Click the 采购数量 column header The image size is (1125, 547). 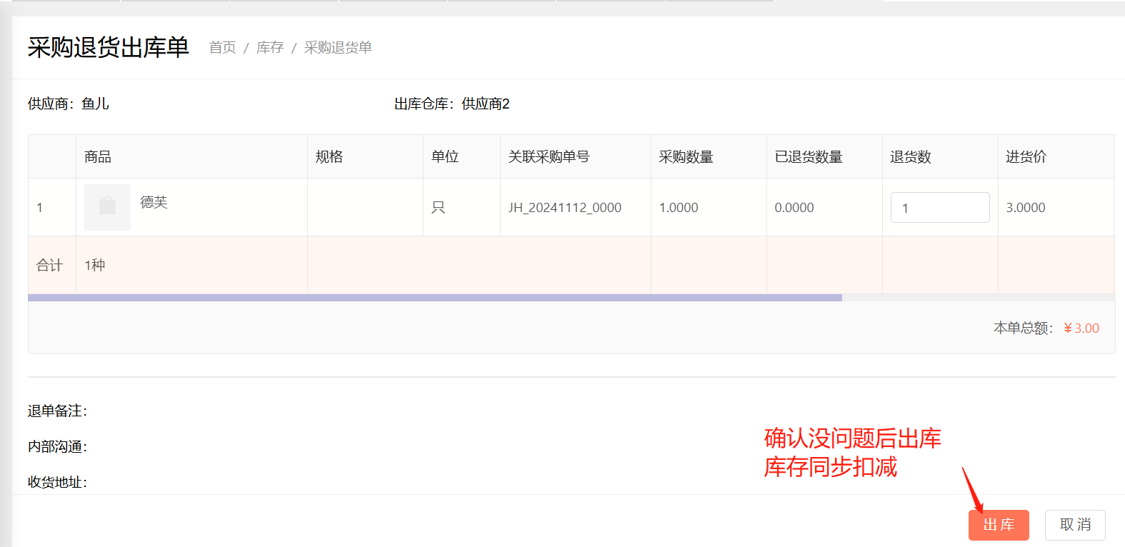(686, 157)
